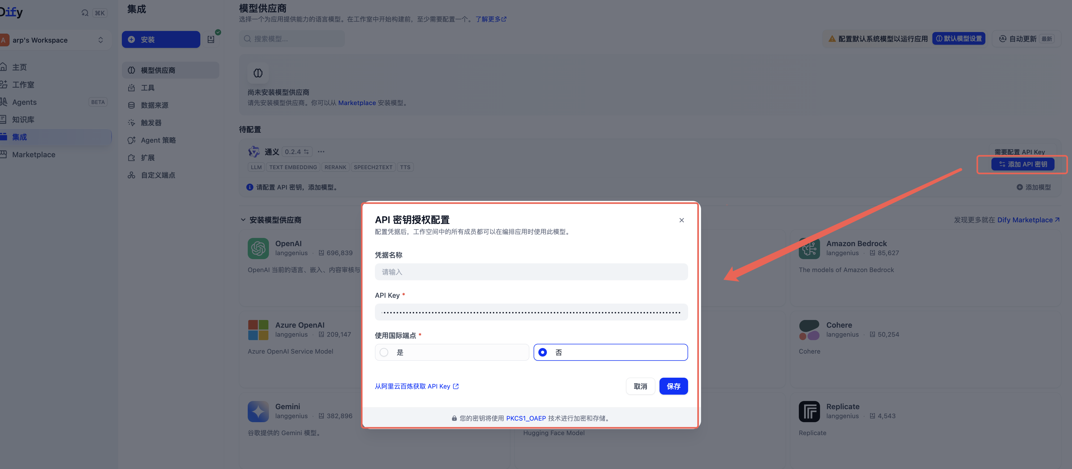This screenshot has height=469, width=1072.
Task: Click 保存 to save the API key
Action: pyautogui.click(x=673, y=386)
